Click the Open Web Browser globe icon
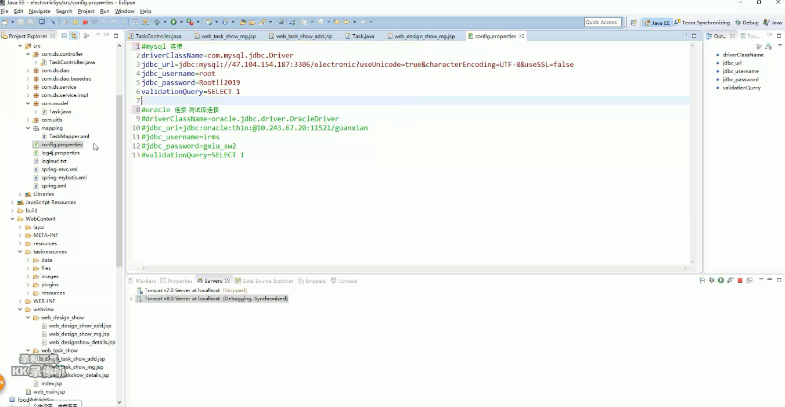Viewport: 785px width, 407px height. [x=280, y=22]
